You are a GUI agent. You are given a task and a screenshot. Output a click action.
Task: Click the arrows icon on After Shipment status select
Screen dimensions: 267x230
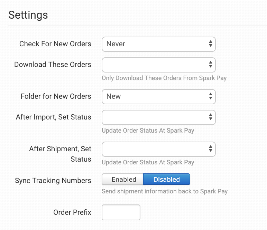[x=210, y=149]
